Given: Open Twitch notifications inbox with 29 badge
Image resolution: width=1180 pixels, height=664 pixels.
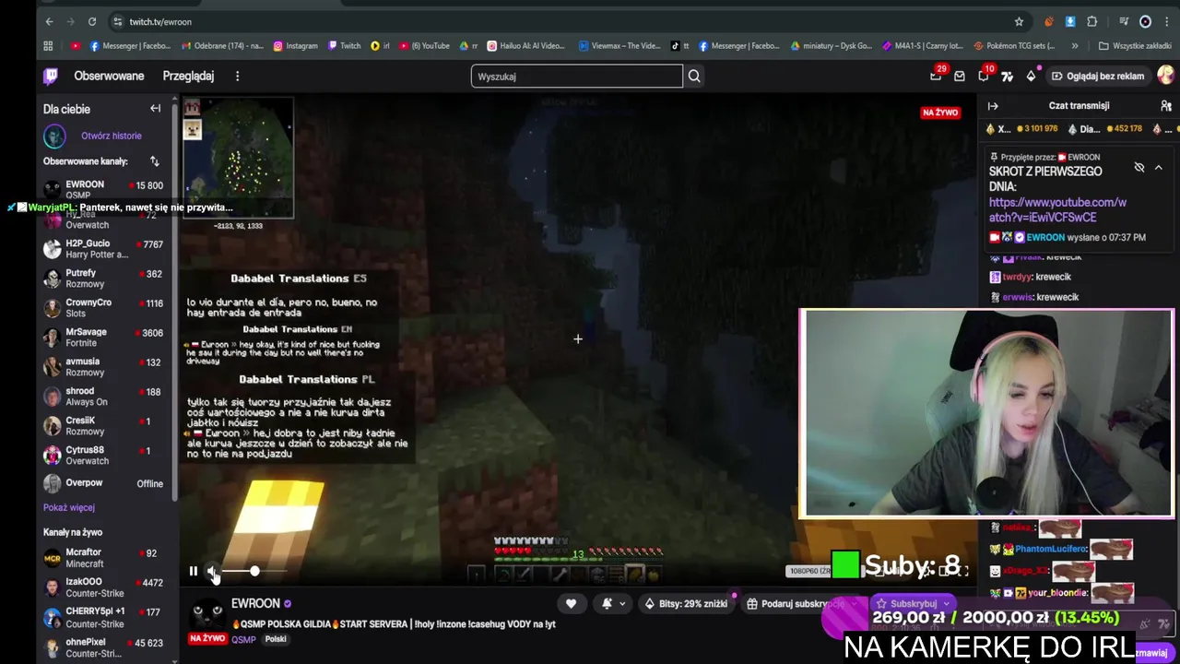Looking at the screenshot, I should (936, 77).
